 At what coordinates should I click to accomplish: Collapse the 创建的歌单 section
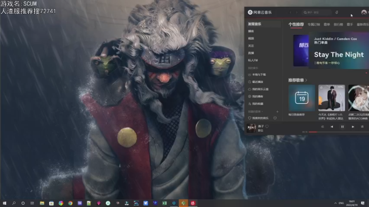(x=256, y=112)
